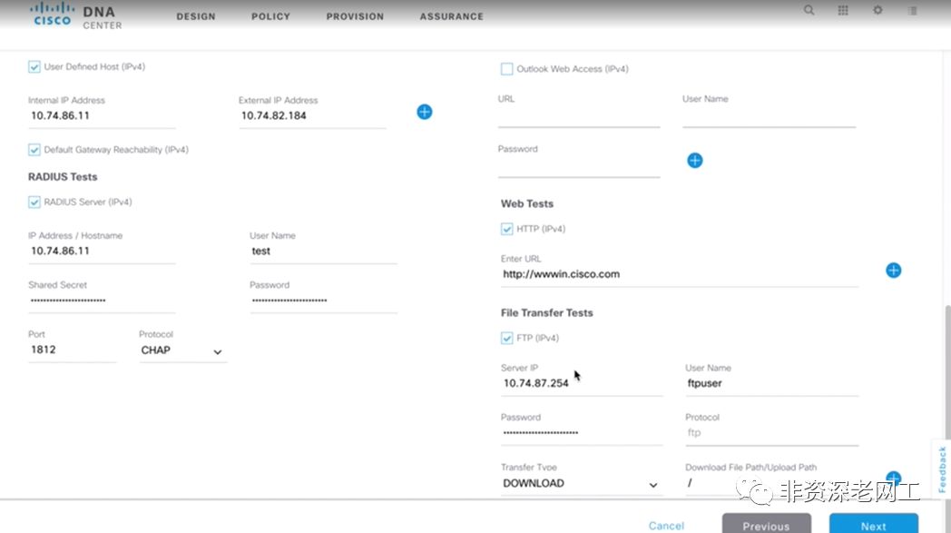The height and width of the screenshot is (533, 951).
Task: Toggle the FTP (IPv4) checkbox
Action: click(506, 338)
